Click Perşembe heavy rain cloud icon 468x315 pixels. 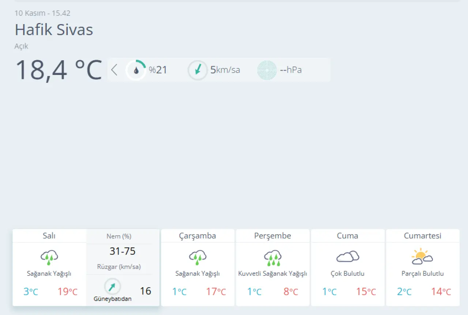point(272,257)
